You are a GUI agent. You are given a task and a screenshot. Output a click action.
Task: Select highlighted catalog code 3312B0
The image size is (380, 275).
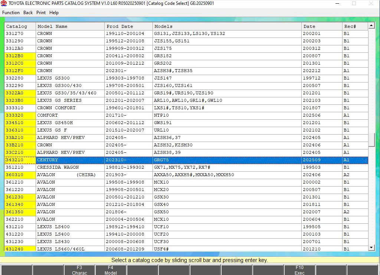[20, 56]
